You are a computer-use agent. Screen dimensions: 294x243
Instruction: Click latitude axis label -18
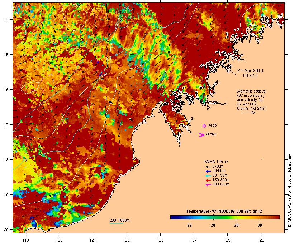pos(5,160)
